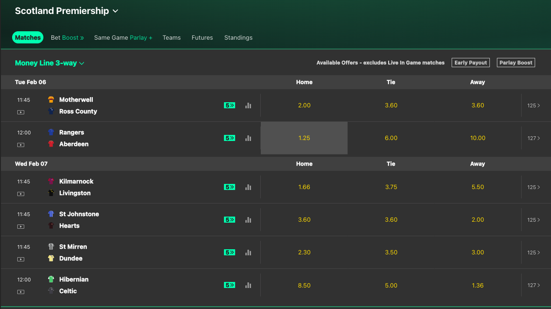The height and width of the screenshot is (309, 551).
Task: Open the Futures tab
Action: click(202, 38)
